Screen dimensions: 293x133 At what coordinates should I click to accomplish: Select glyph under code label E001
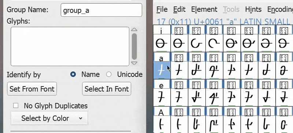pos(197,43)
